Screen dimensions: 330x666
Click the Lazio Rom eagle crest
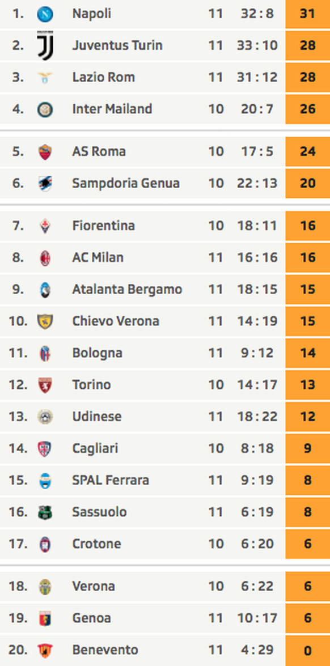(x=45, y=77)
